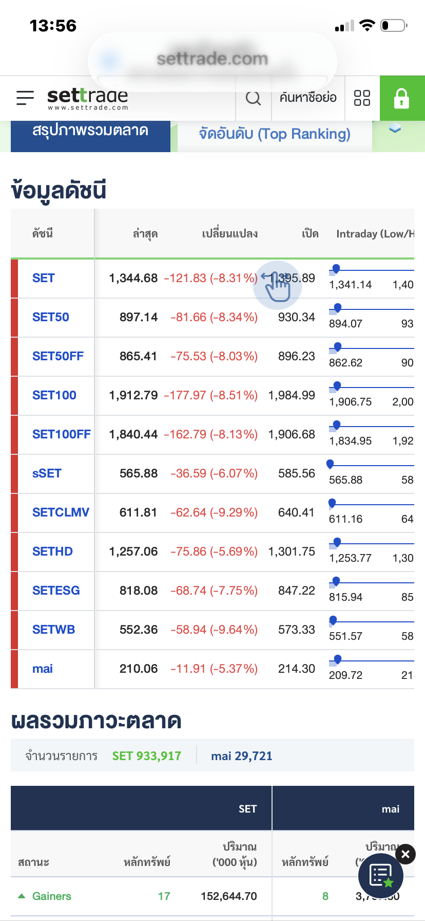425x921 pixels.
Task: Open the mai index link
Action: 43,669
